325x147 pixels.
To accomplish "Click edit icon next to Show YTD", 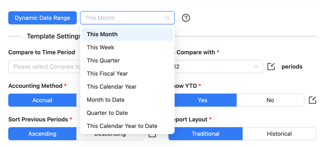I will (312, 100).
